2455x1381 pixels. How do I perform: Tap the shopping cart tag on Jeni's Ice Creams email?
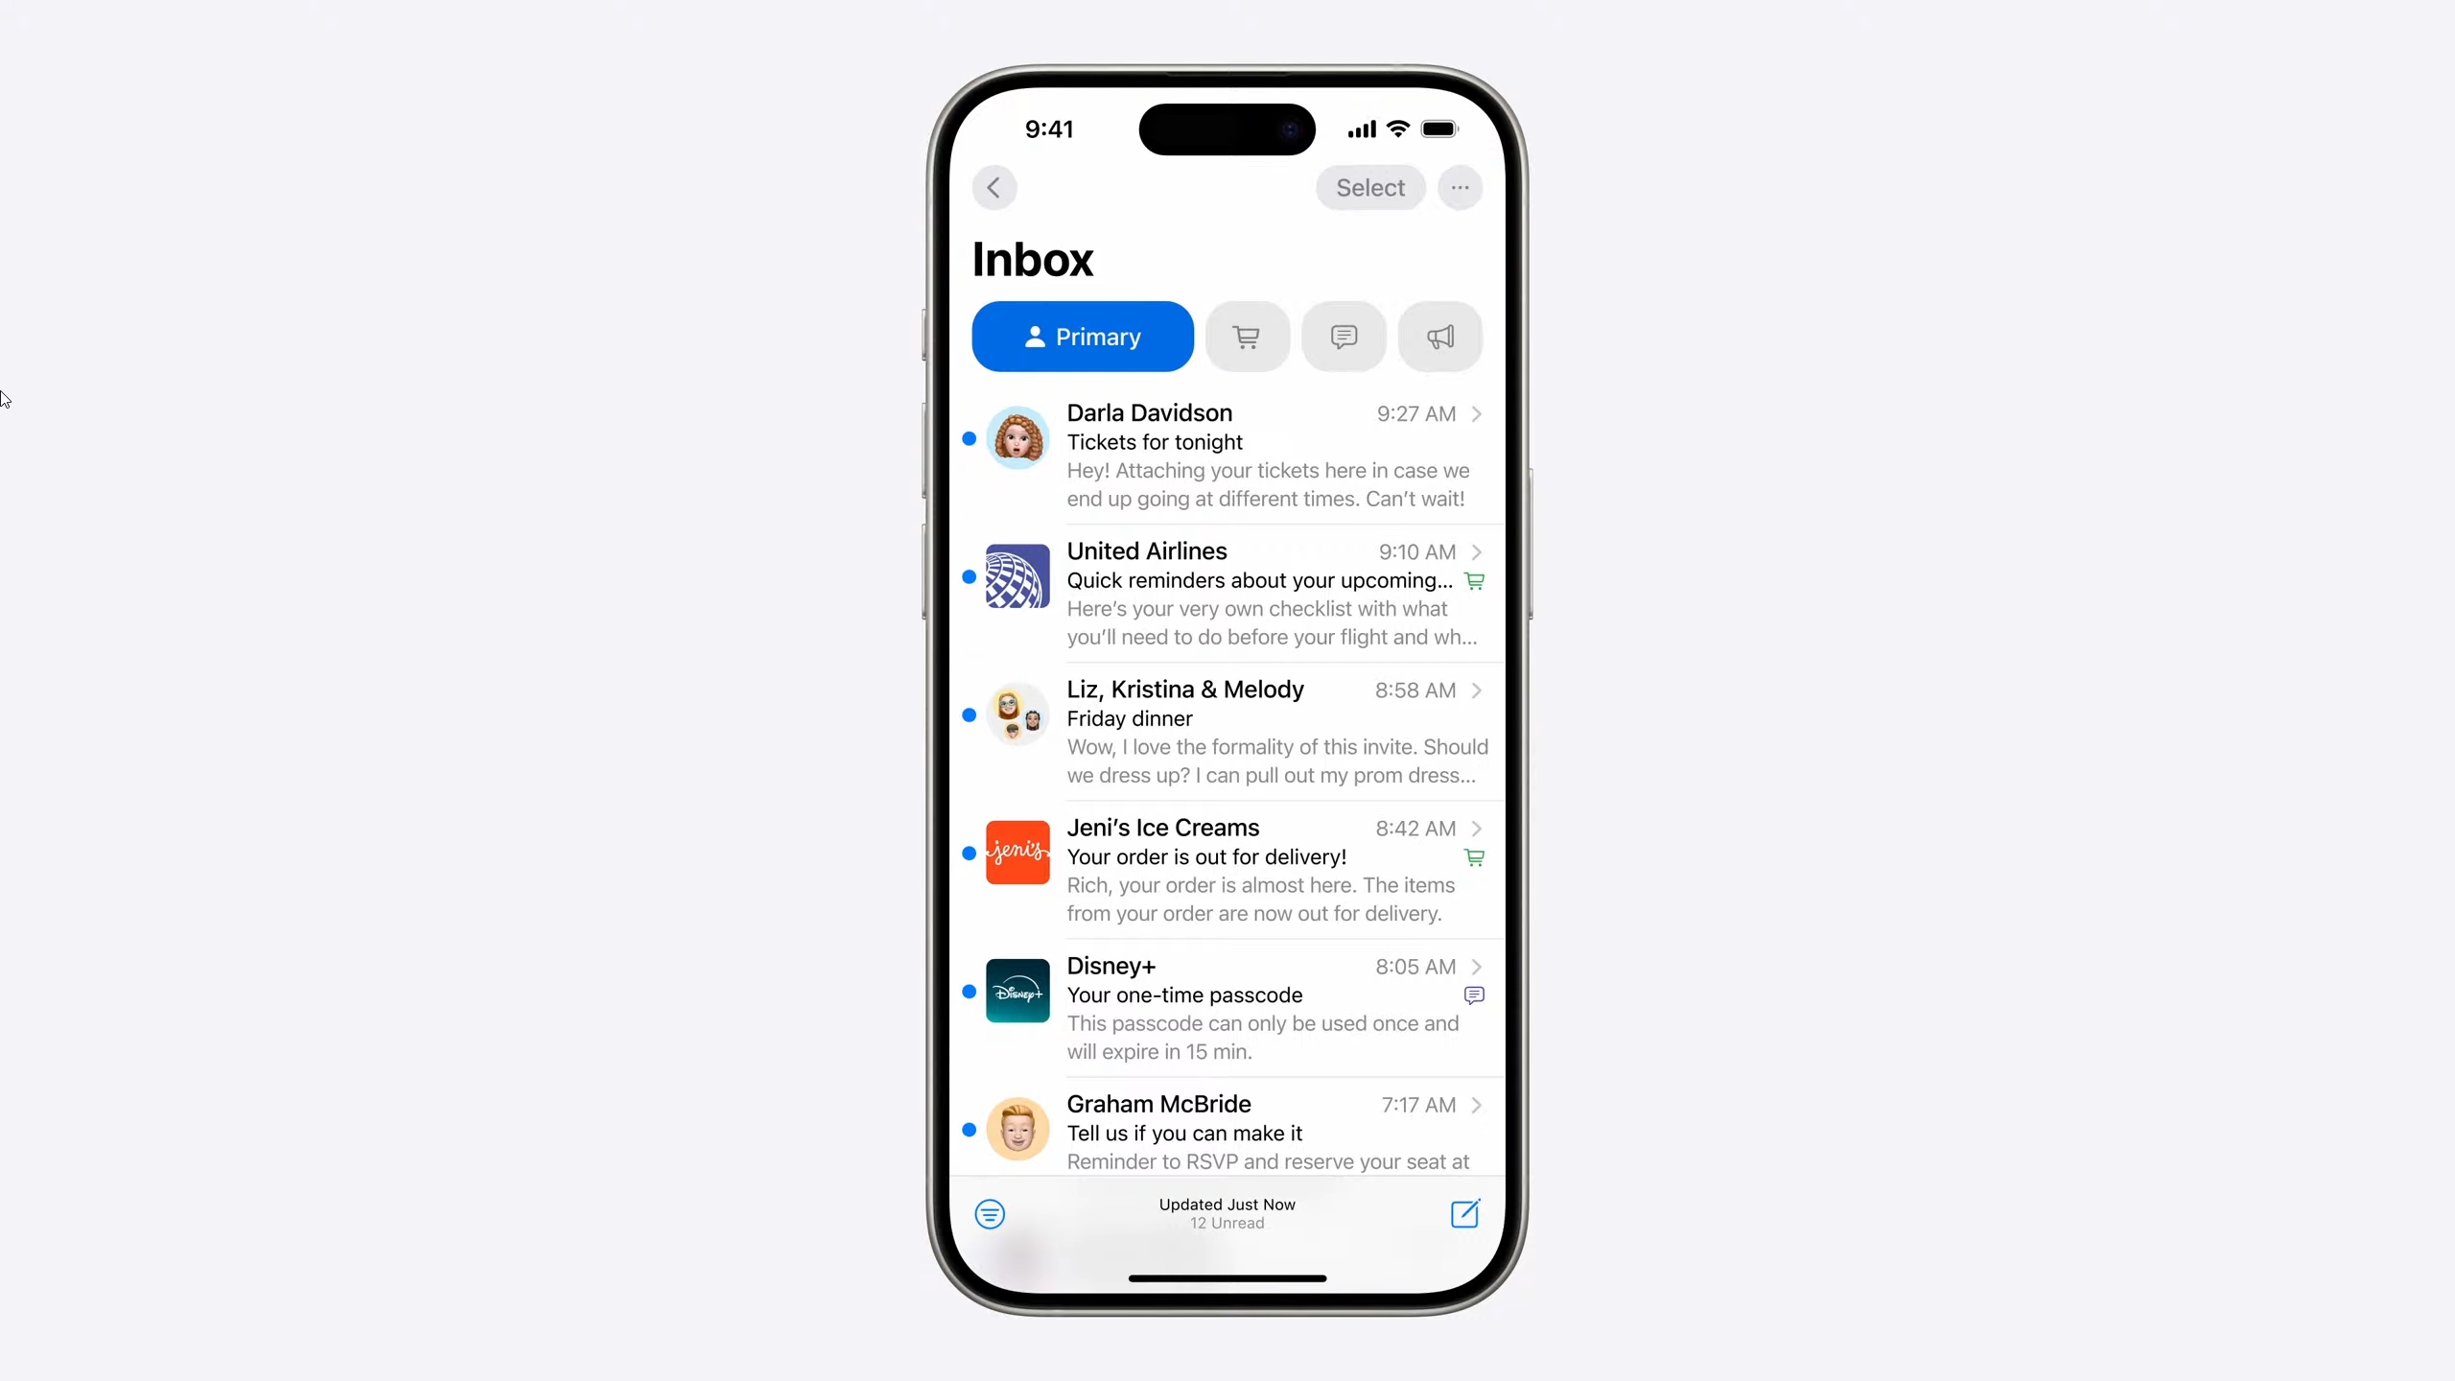(x=1472, y=856)
